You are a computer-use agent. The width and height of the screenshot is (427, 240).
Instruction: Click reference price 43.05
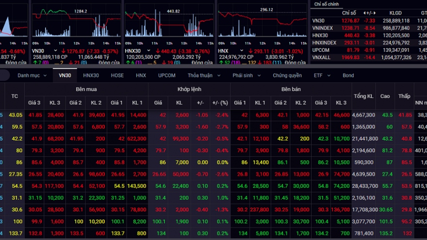(x=16, y=115)
